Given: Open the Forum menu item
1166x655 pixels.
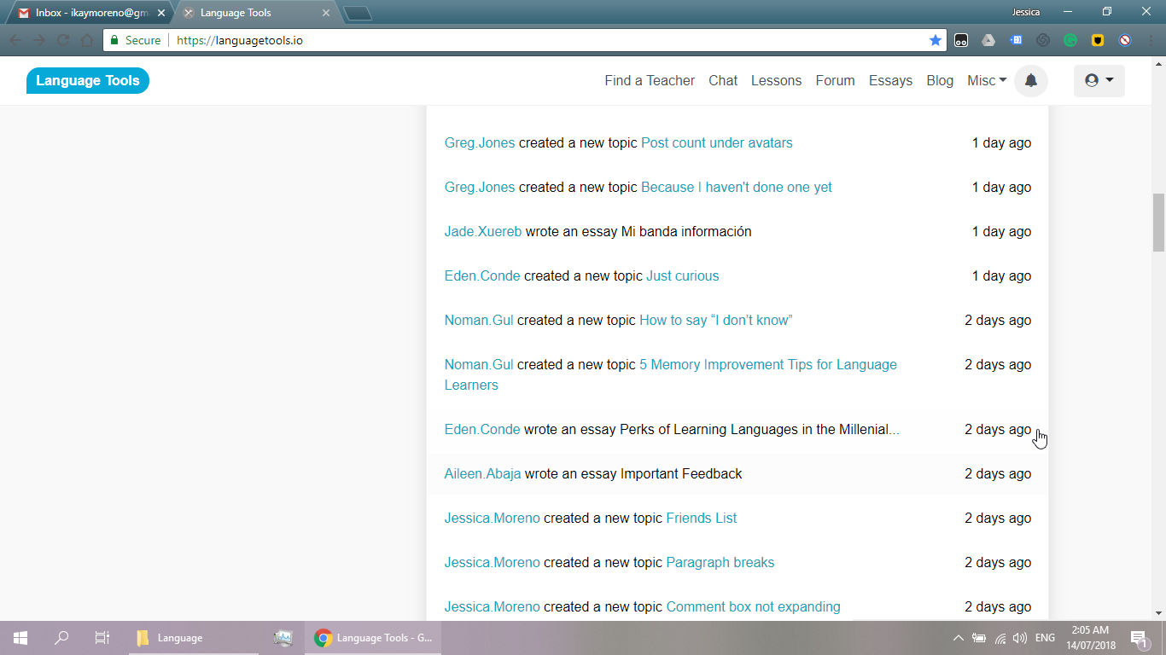Looking at the screenshot, I should 835,81.
